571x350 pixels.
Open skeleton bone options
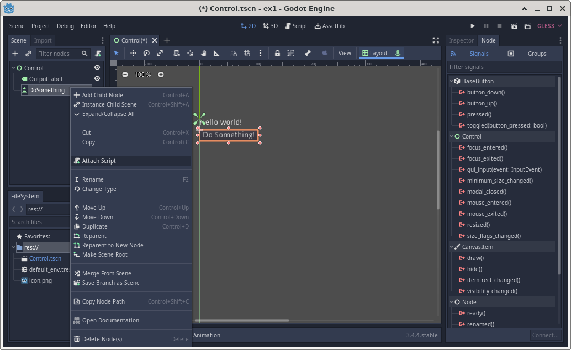[x=308, y=53]
